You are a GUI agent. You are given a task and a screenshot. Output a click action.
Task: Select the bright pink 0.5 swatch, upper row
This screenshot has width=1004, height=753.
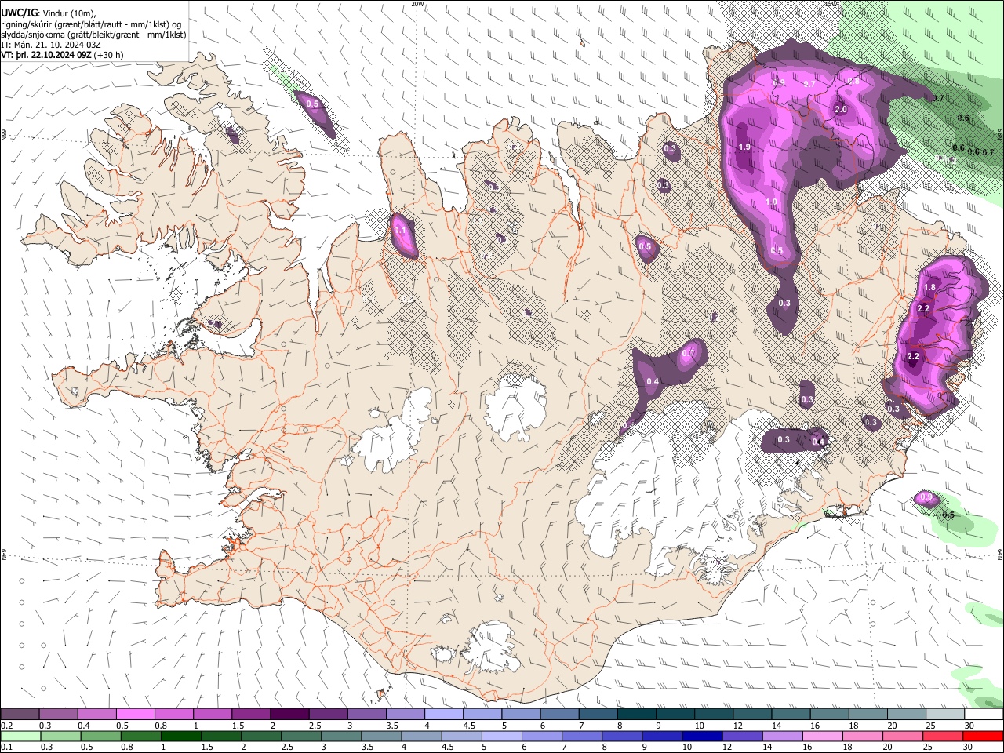click(x=135, y=715)
